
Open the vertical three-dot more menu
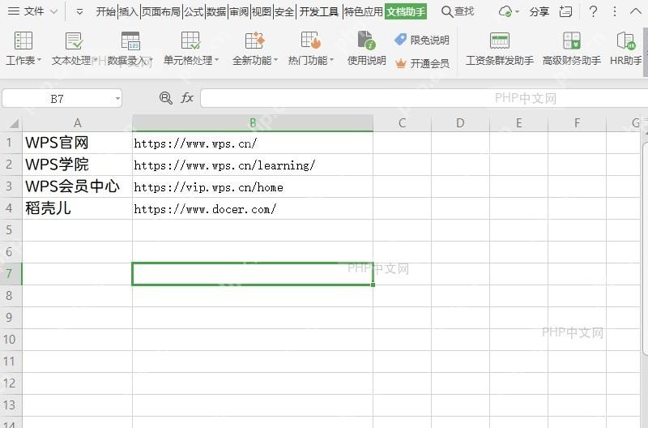click(615, 11)
